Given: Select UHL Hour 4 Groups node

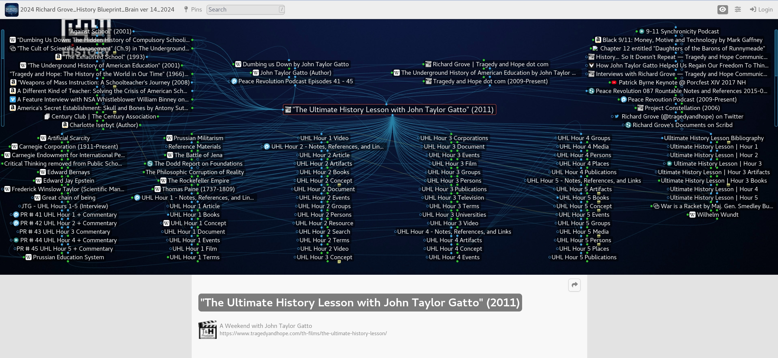Looking at the screenshot, I should (584, 138).
